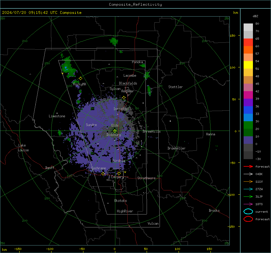Click the green echo east of RedDeer

pos(149,91)
